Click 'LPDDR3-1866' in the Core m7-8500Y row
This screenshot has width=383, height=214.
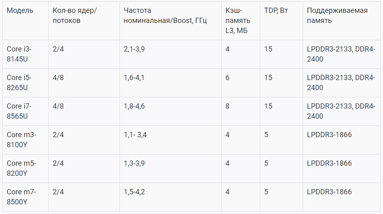click(329, 192)
